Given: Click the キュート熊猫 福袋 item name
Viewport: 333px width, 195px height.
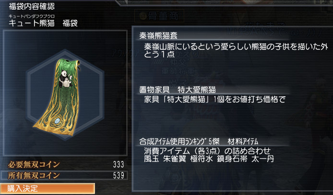Looking at the screenshot, I should [43, 23].
